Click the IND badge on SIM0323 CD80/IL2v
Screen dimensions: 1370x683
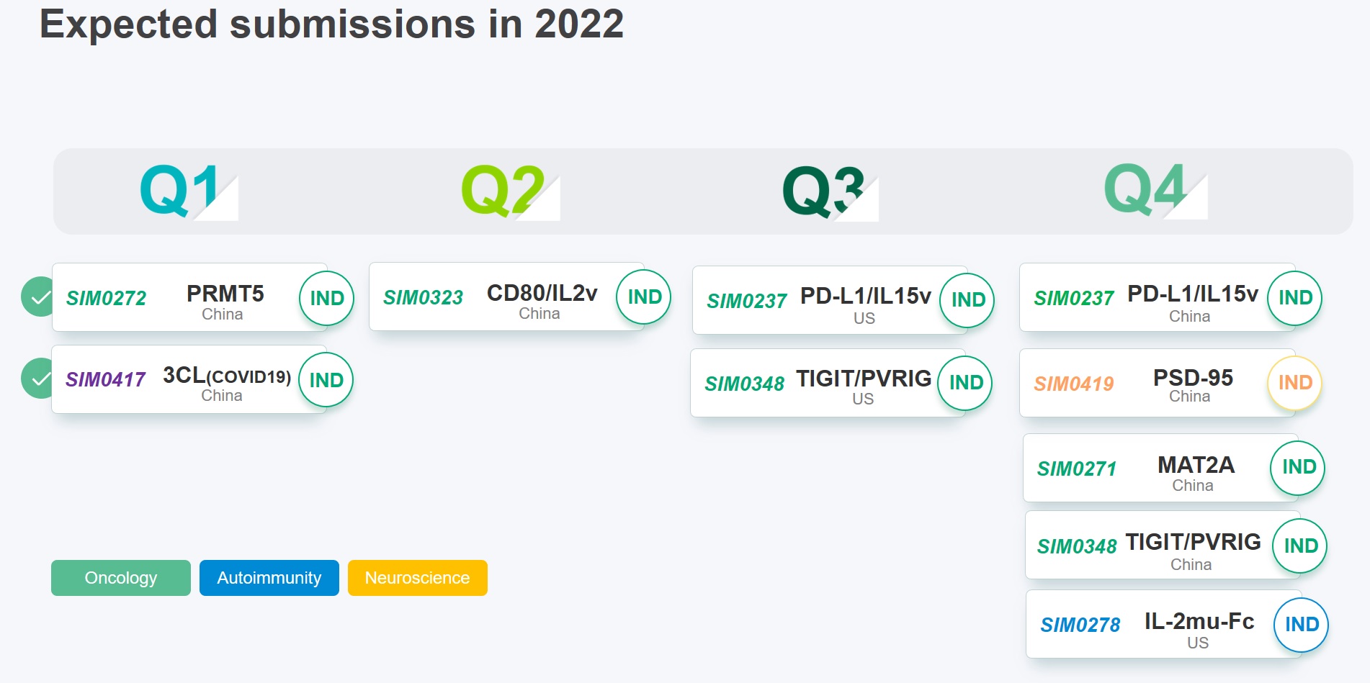(x=644, y=297)
